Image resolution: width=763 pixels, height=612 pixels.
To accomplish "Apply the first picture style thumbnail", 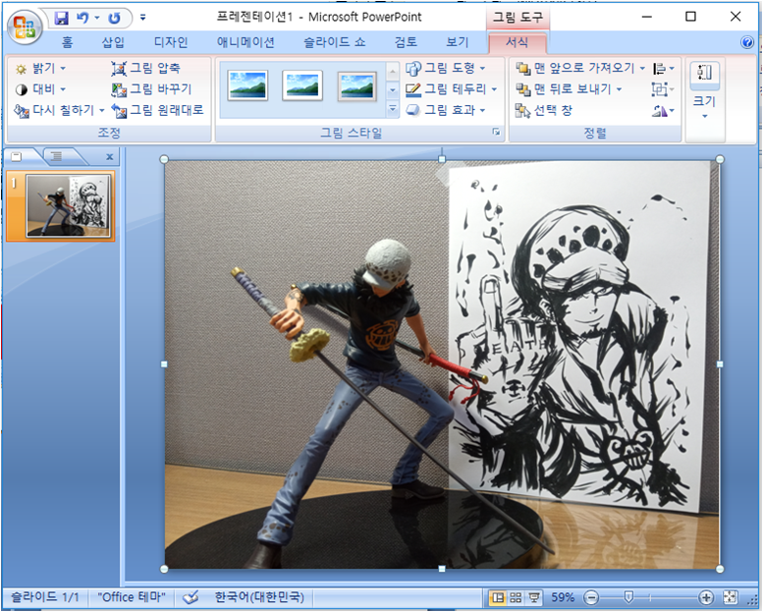I will pyautogui.click(x=248, y=85).
